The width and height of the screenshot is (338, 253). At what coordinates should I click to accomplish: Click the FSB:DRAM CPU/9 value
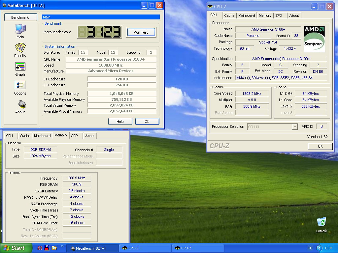(77, 184)
